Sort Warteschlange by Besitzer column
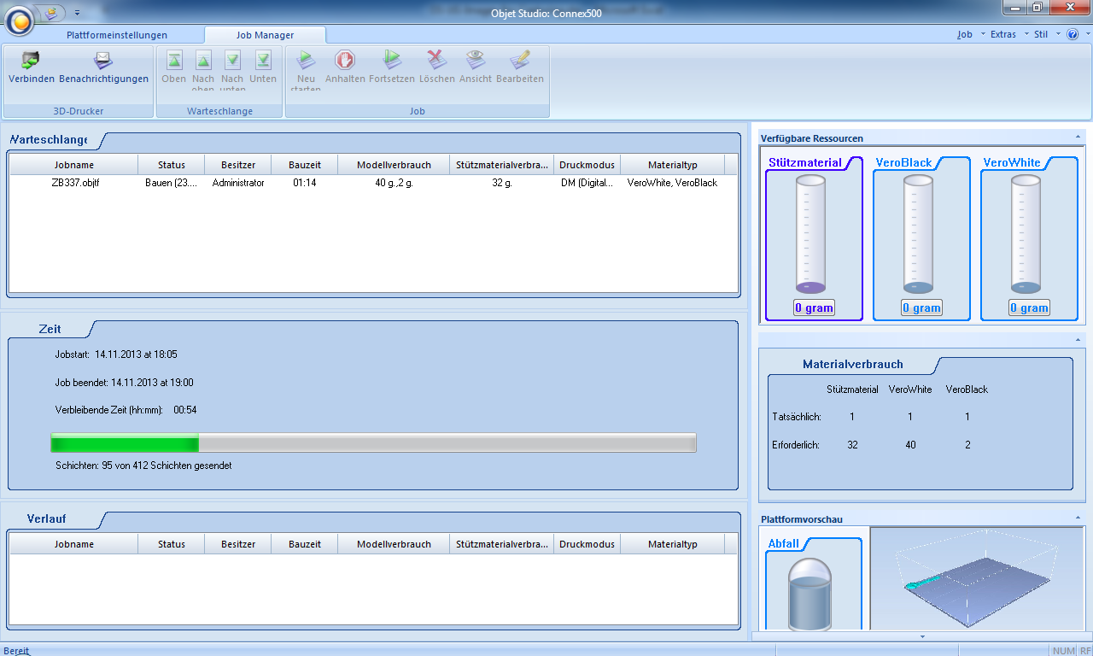 point(238,165)
